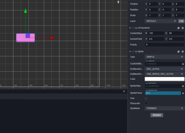Click the SpriteFrame asset picker icon
The image size is (185, 133).
click(183, 93)
